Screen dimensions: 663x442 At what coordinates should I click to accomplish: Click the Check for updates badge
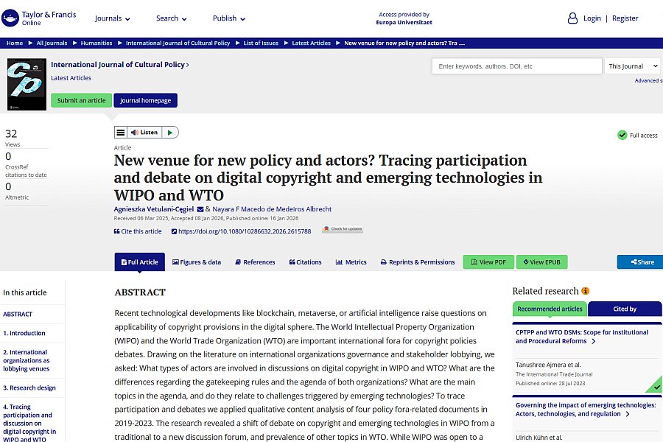(343, 230)
